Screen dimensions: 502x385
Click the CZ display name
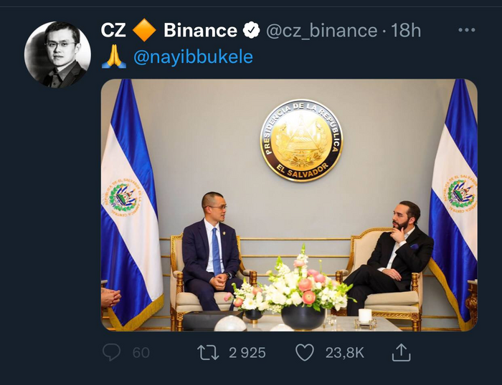pyautogui.click(x=113, y=31)
